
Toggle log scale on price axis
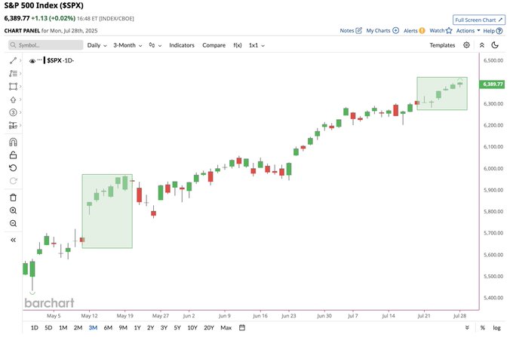tap(496, 328)
